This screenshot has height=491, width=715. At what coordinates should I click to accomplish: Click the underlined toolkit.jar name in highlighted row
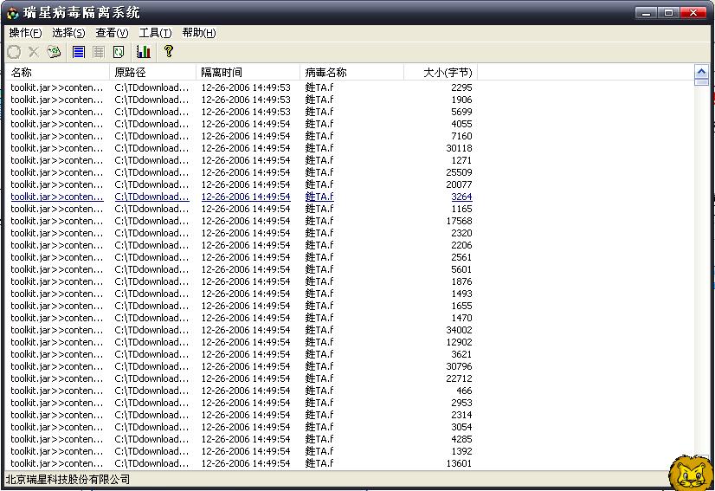pos(57,197)
